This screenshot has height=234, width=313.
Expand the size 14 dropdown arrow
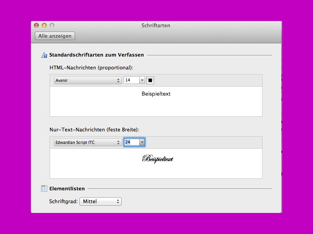click(142, 80)
